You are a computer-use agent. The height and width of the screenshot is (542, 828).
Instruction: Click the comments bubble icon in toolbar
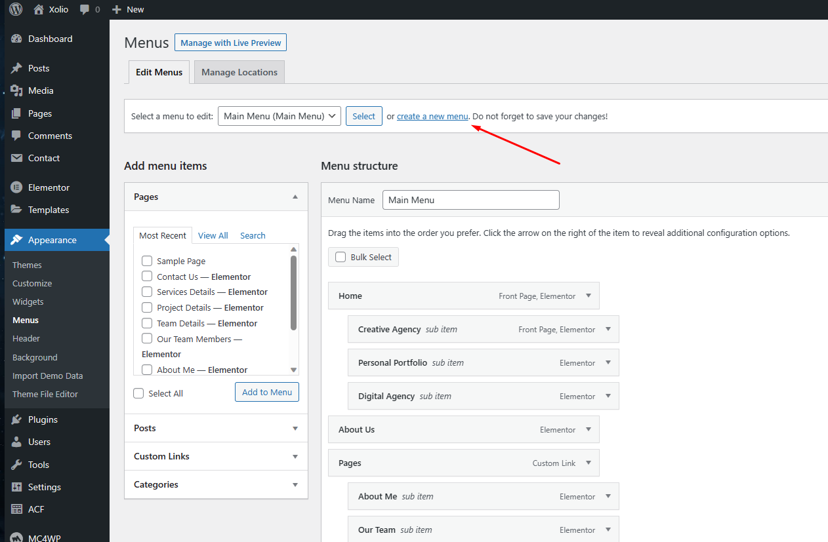pyautogui.click(x=85, y=9)
